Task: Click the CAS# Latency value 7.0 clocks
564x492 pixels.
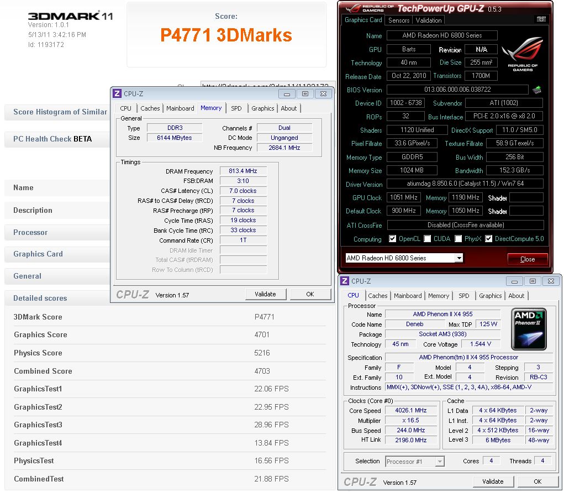Action: 243,191
